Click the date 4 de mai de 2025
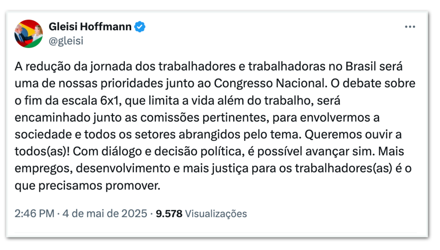 pyautogui.click(x=105, y=213)
